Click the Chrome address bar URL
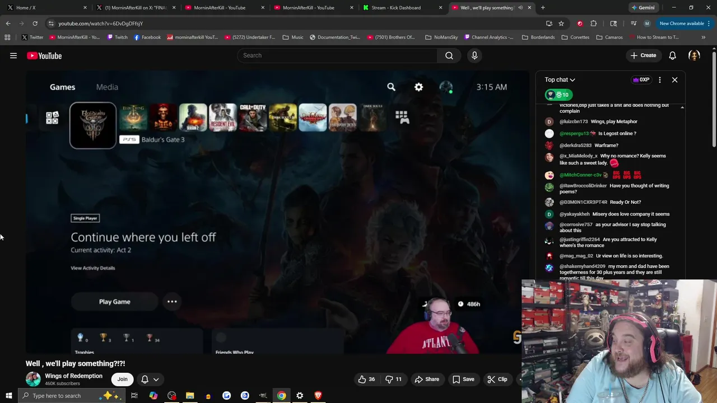The width and height of the screenshot is (717, 403). [x=101, y=24]
